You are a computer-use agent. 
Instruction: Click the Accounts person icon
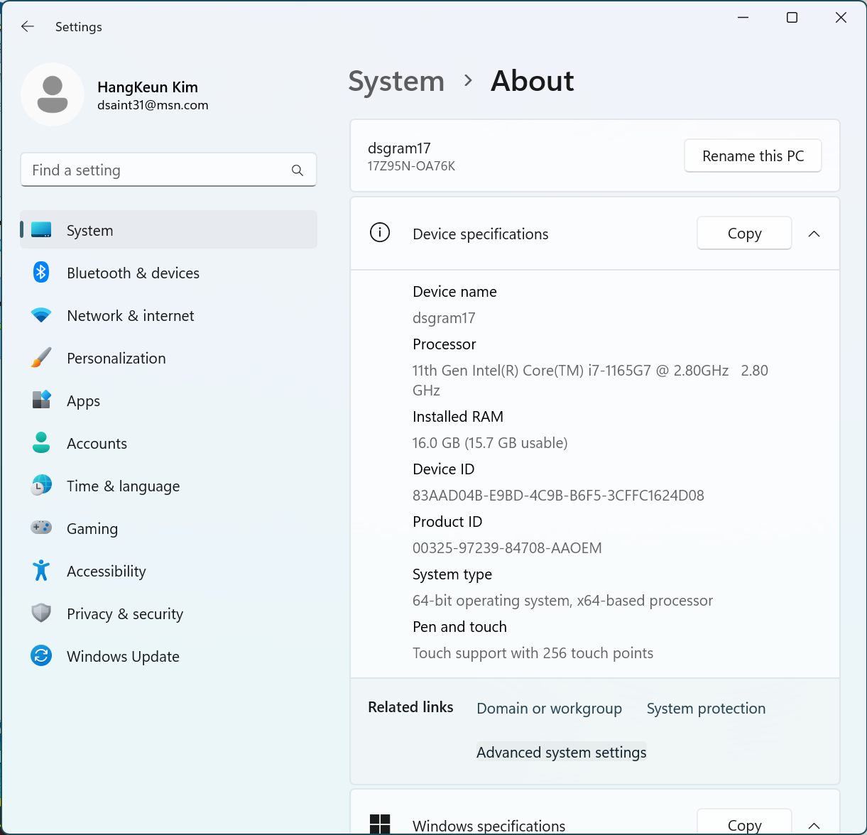coord(41,443)
